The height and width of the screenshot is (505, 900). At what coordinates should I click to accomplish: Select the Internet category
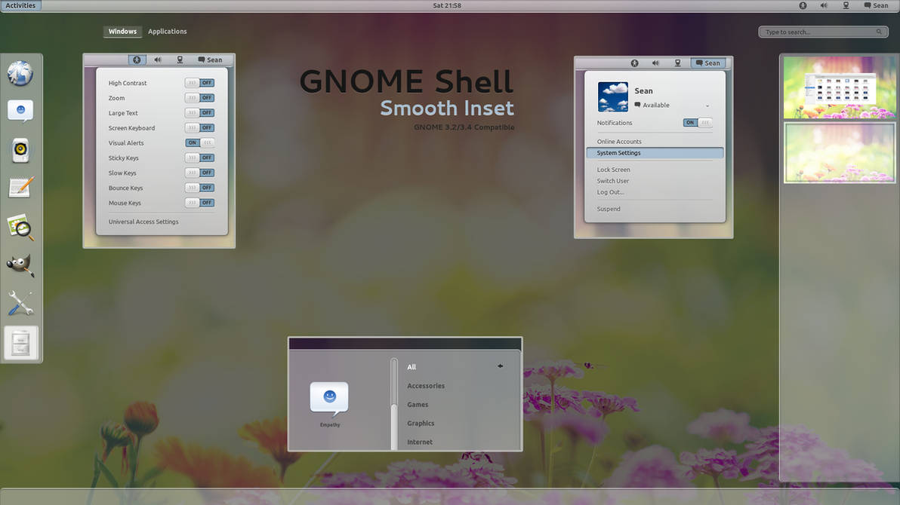pos(420,442)
